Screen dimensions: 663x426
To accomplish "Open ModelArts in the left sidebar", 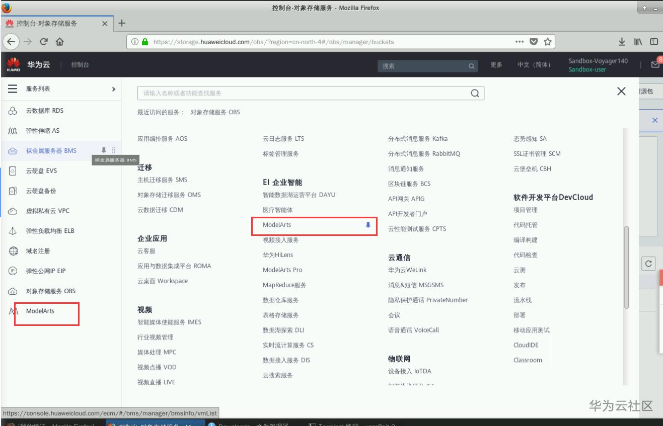I will click(40, 311).
